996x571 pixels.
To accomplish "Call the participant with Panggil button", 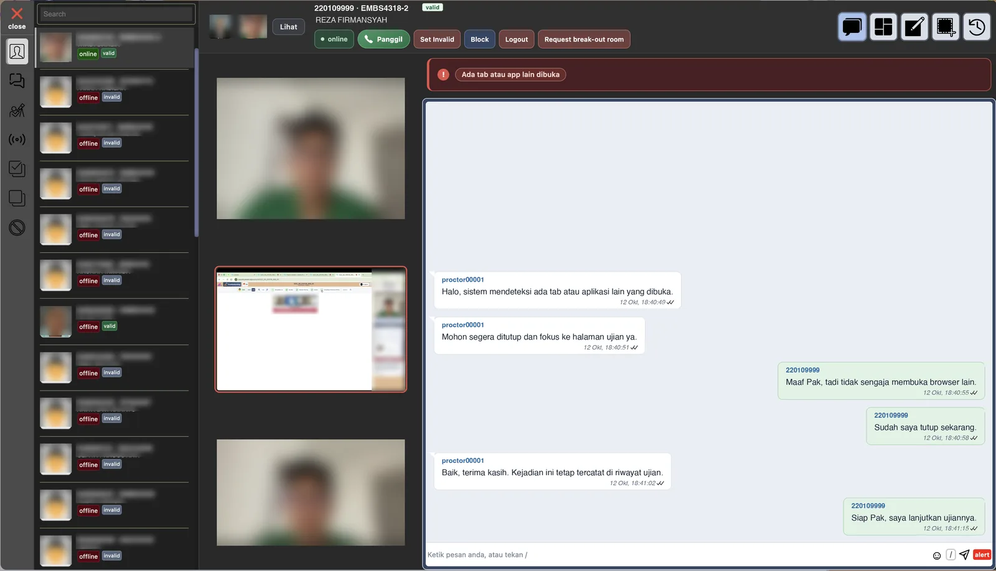I will [x=383, y=39].
